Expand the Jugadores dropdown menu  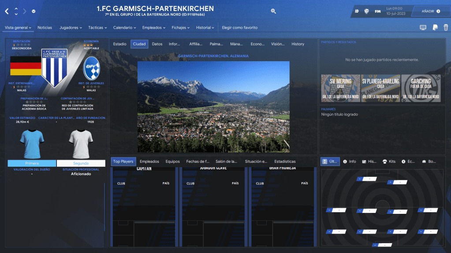(x=71, y=28)
